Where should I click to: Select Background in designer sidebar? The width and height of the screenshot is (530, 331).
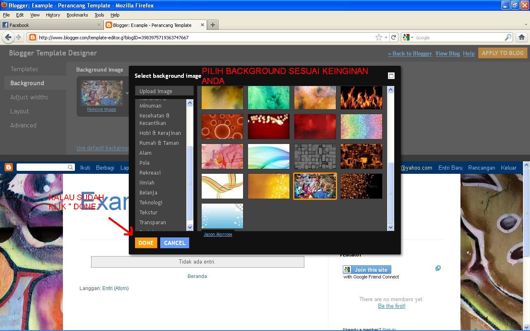tap(27, 83)
